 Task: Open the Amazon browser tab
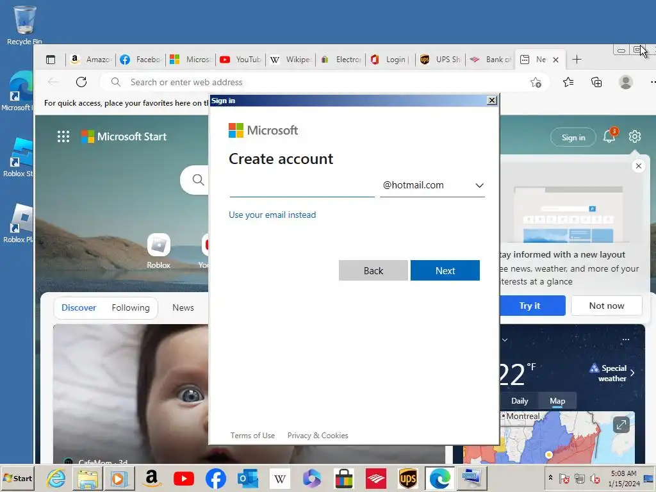pos(91,60)
